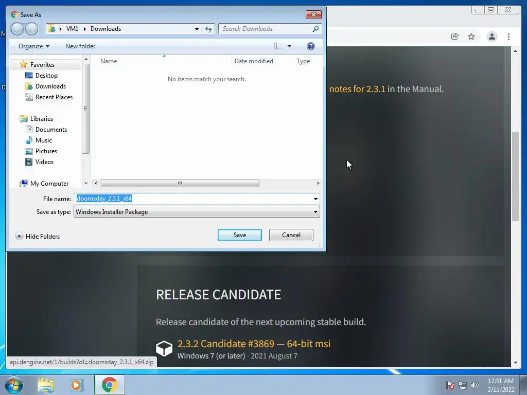Viewport: 527px width, 395px height.
Task: Click the package box icon beside 2.3.2 Candidate
Action: 164,348
